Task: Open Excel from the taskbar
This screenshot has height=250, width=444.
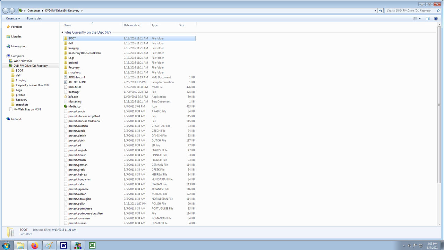Action: (92, 245)
